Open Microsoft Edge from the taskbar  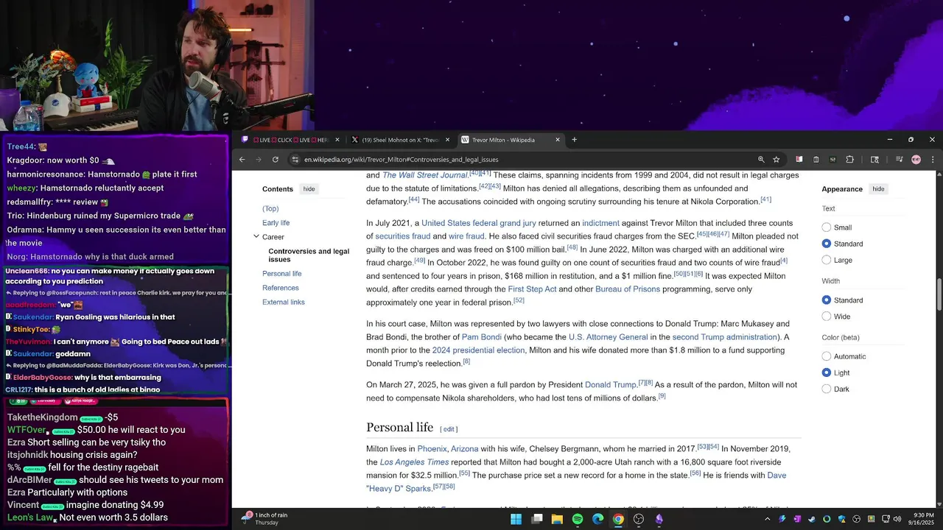pos(597,519)
